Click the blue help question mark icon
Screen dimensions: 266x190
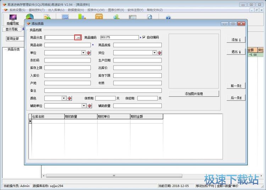tap(168, 18)
